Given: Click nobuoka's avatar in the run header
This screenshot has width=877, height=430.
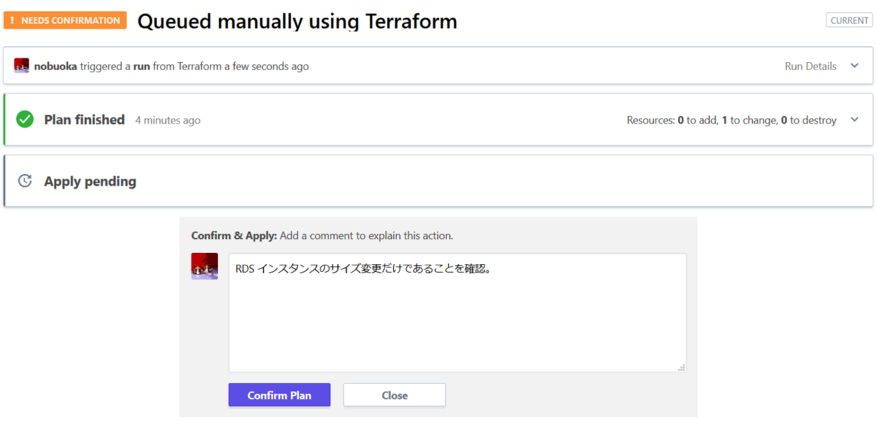Looking at the screenshot, I should [22, 65].
